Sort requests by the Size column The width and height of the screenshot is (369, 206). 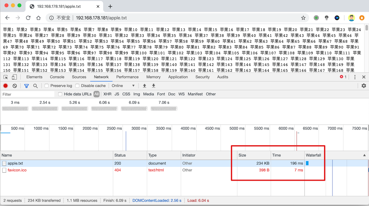254,155
